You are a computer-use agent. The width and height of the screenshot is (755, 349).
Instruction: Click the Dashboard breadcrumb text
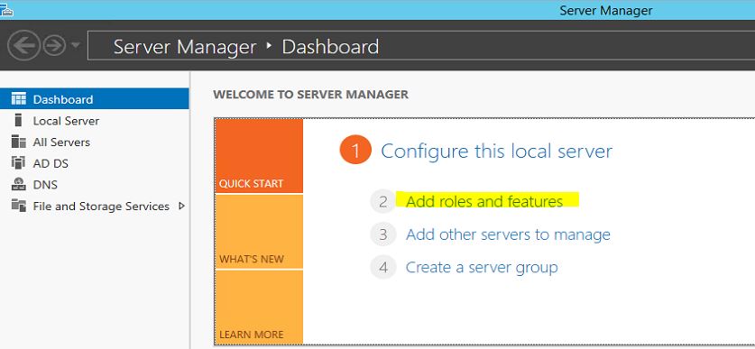pos(330,47)
